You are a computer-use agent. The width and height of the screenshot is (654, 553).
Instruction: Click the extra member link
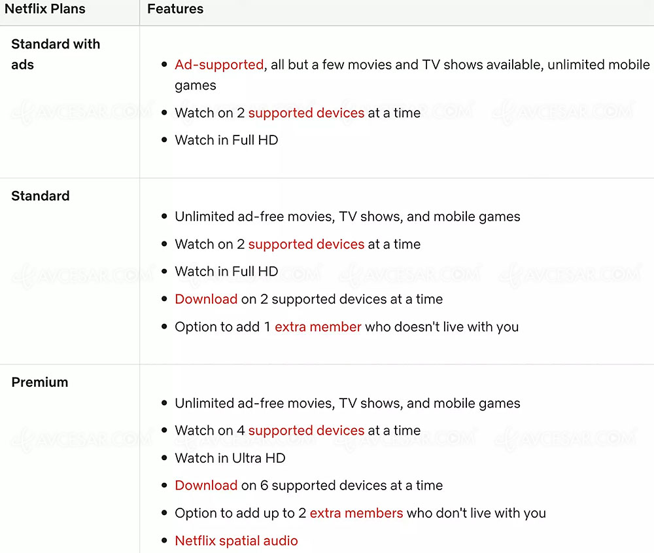(318, 327)
